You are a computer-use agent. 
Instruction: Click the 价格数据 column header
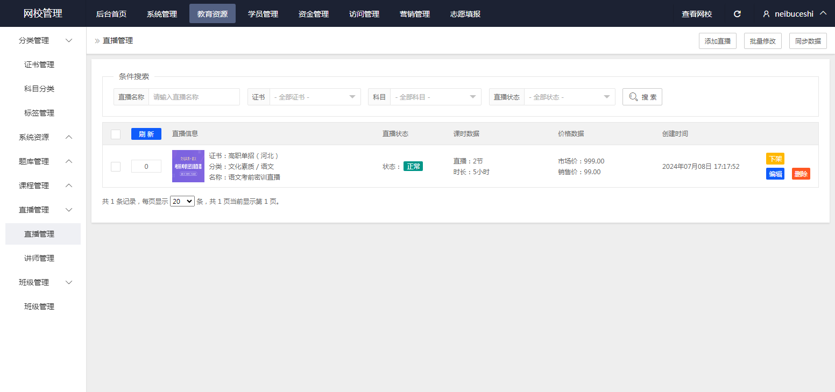tap(571, 134)
